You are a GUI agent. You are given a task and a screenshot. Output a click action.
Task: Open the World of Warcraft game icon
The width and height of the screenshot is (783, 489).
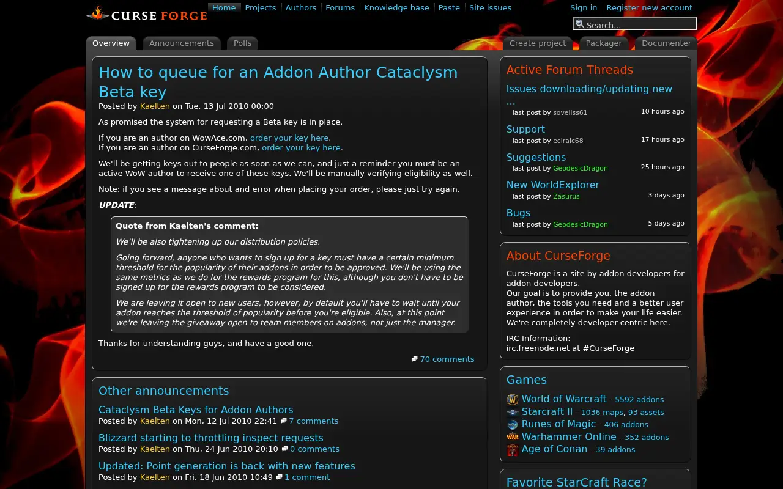point(513,400)
